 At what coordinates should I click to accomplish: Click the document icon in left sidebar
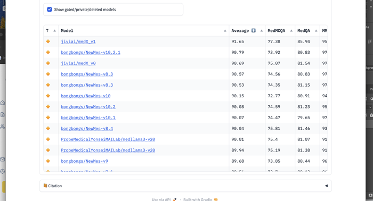click(3, 115)
